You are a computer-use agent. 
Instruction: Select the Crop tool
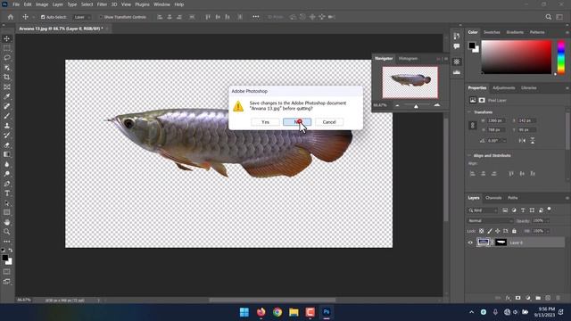click(x=7, y=78)
